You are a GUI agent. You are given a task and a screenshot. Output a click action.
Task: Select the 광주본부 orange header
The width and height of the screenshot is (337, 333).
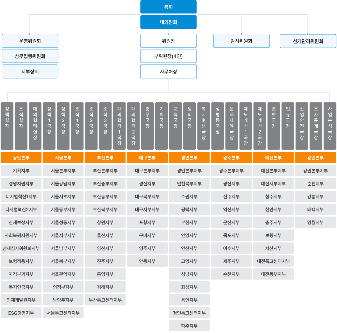point(231,157)
